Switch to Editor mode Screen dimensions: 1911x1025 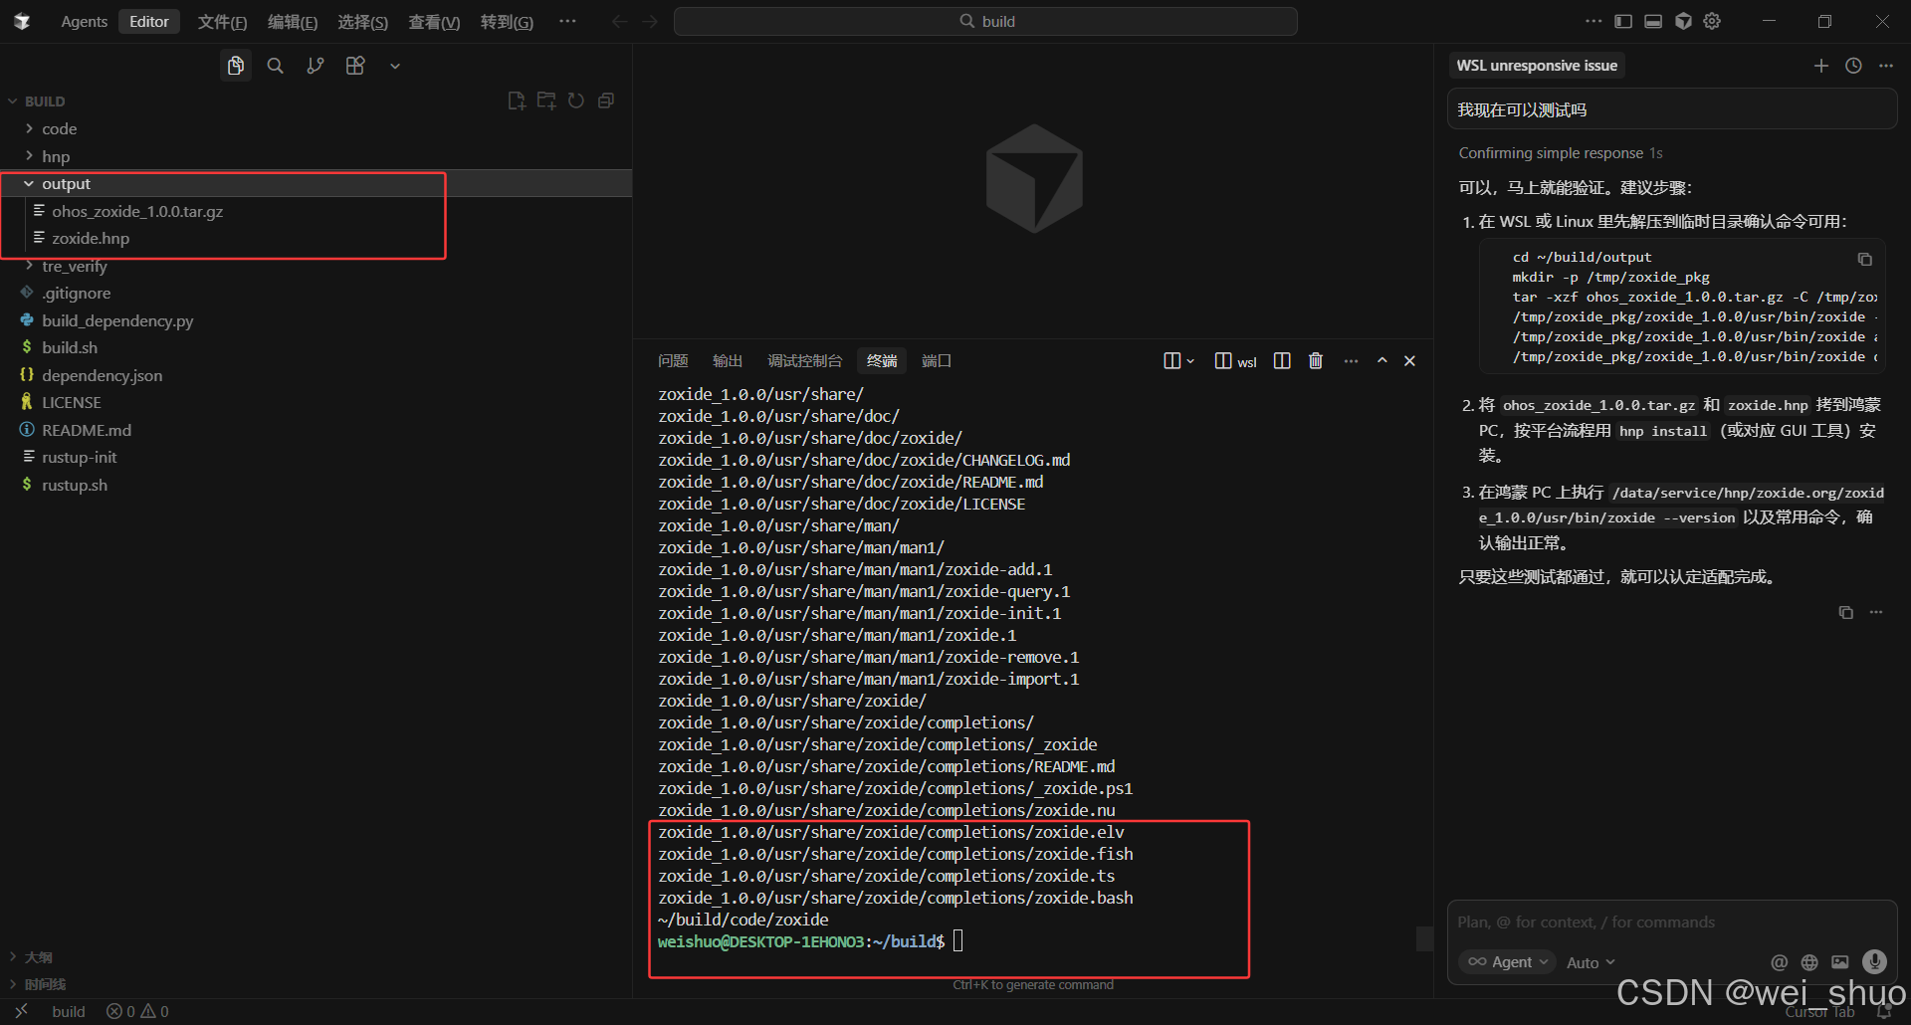149,21
